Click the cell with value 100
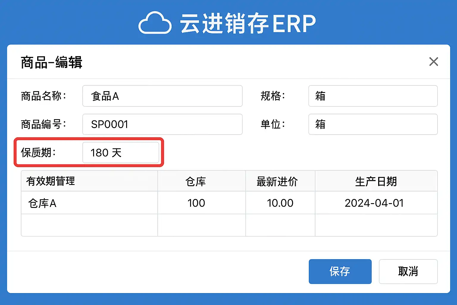 pyautogui.click(x=201, y=203)
